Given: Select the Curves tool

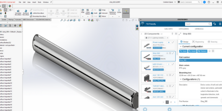Looking at the screenshot, I should (119, 11).
